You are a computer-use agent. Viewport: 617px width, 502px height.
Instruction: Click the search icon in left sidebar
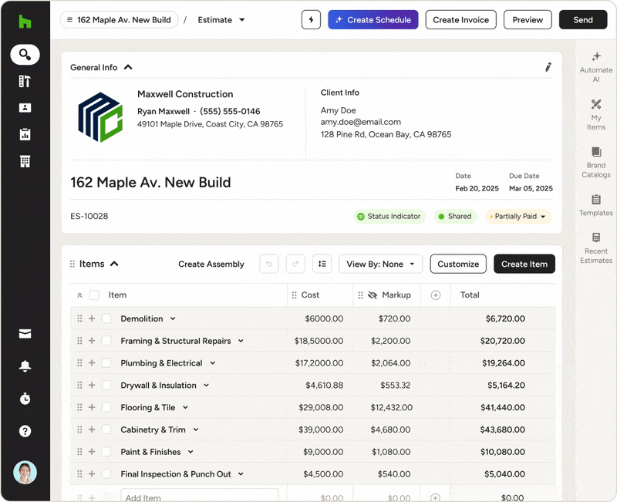click(x=25, y=55)
